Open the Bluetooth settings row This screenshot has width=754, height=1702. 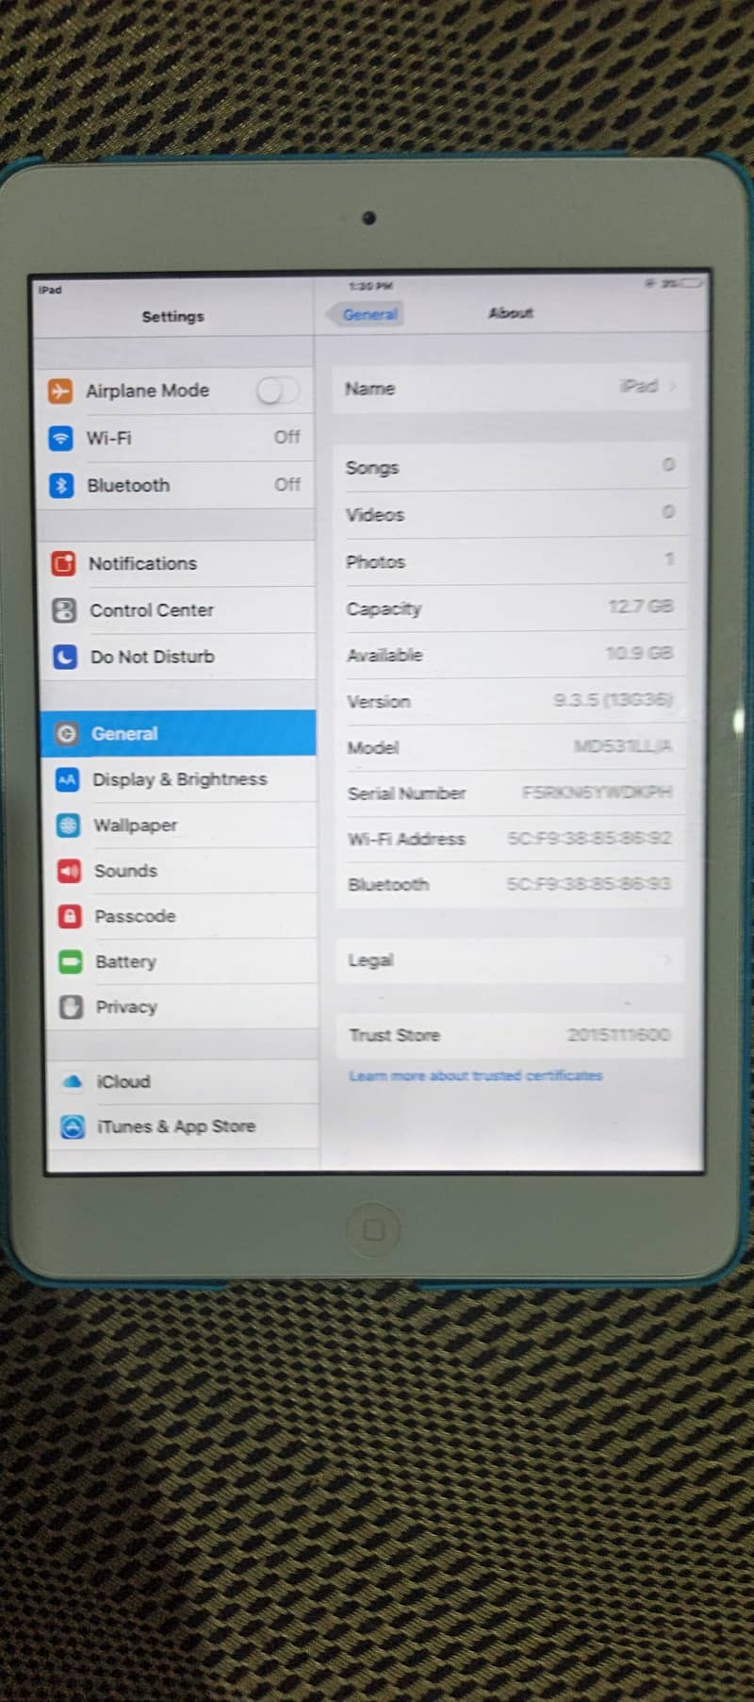coord(176,485)
